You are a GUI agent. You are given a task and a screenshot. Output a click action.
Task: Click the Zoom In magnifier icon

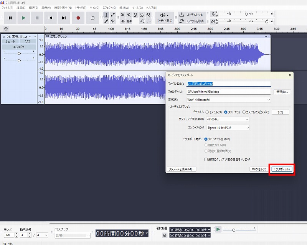[122, 15]
